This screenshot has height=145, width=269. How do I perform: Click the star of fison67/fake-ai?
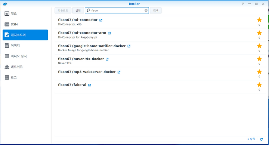coord(259,85)
